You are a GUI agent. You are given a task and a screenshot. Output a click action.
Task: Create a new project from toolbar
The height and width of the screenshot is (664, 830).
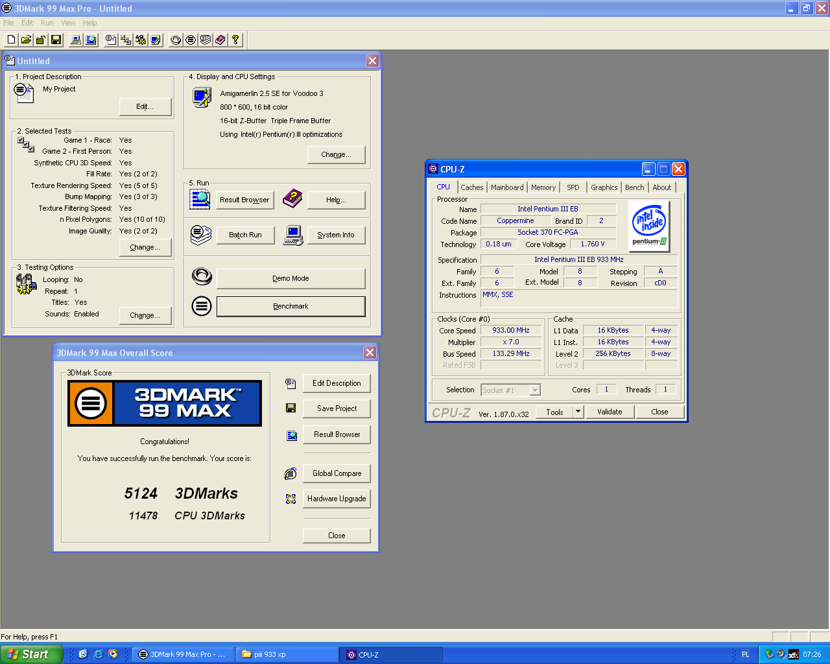(x=11, y=40)
